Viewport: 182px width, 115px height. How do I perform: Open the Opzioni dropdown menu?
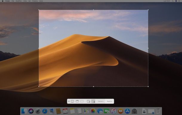(101, 101)
